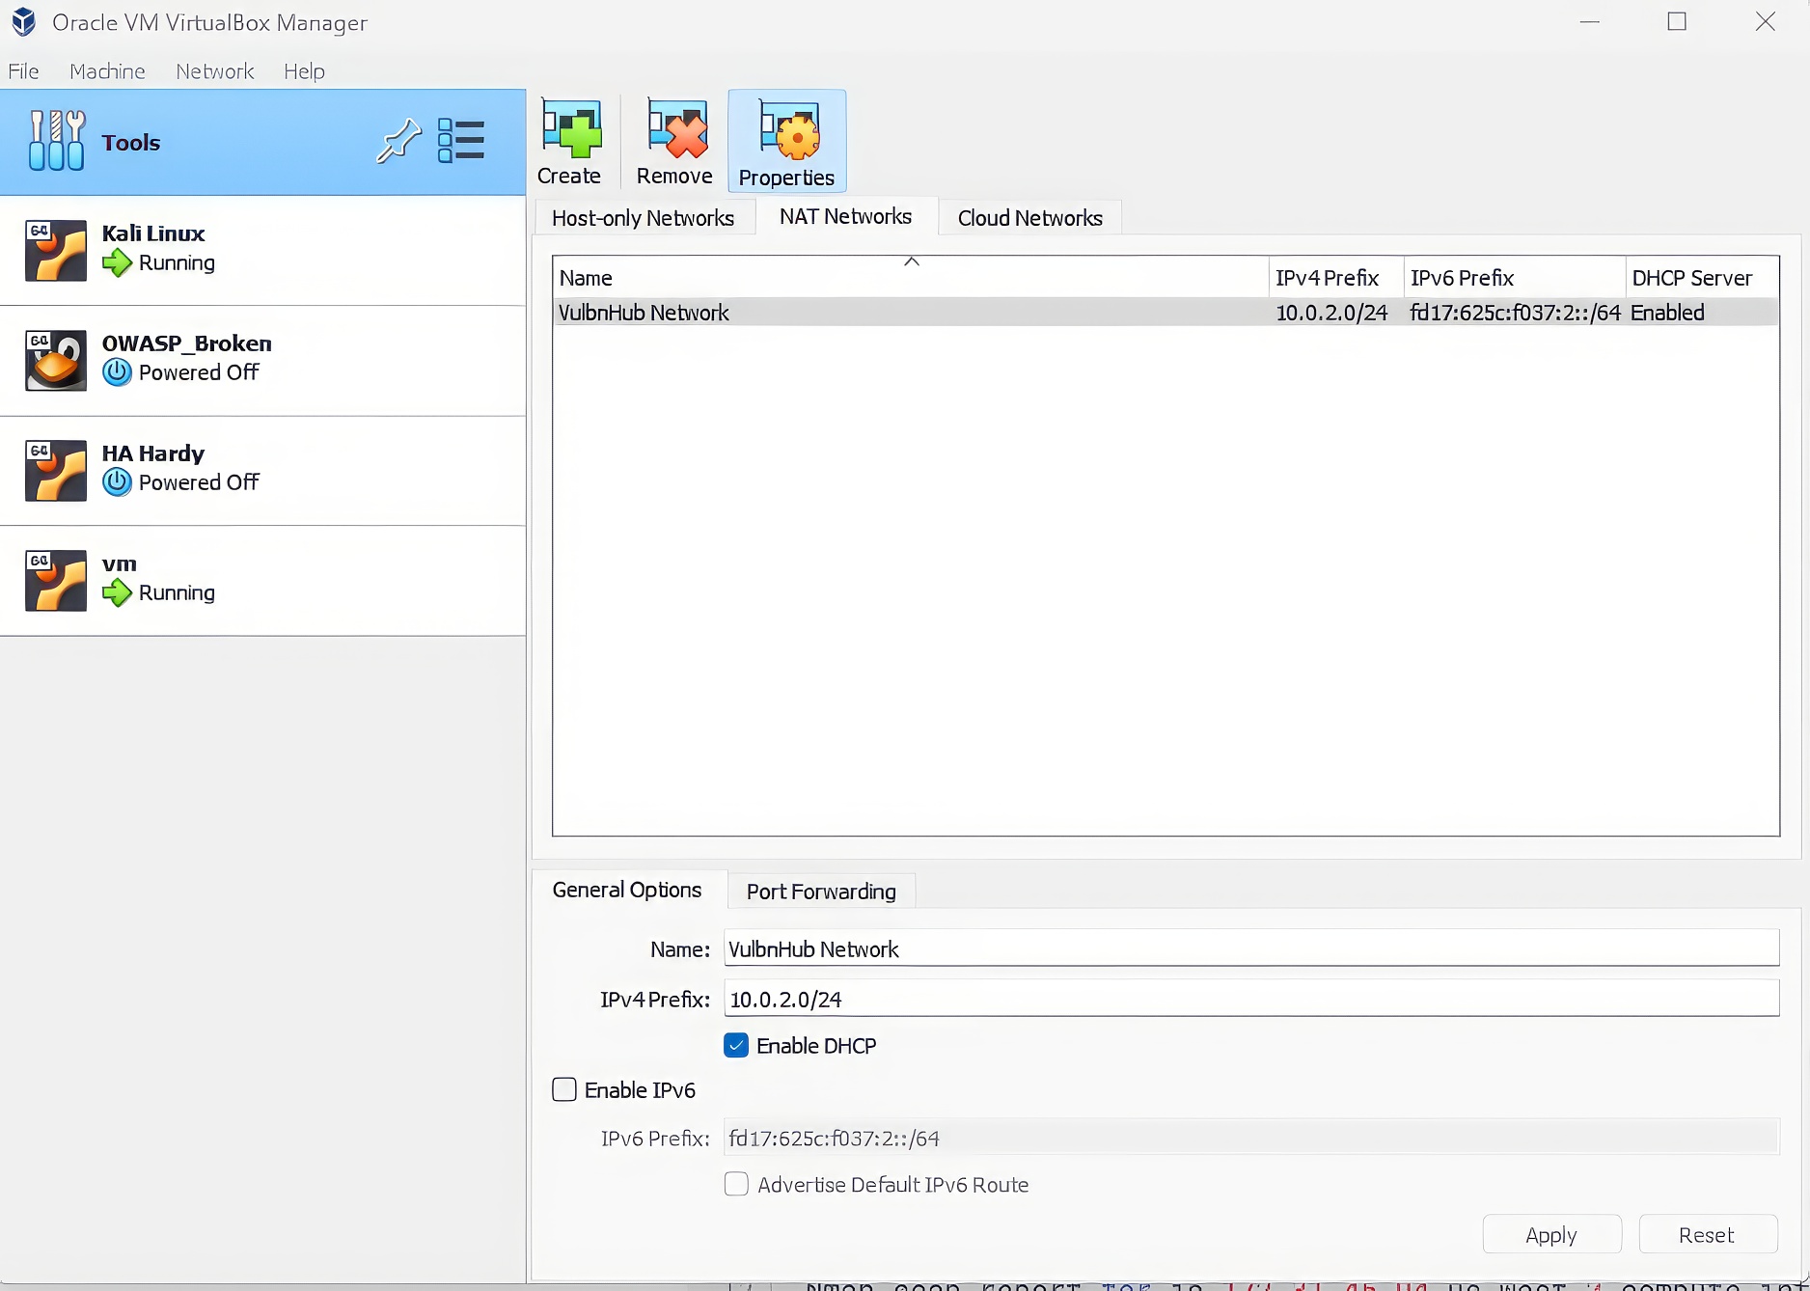
Task: Open the File menu
Action: coord(24,71)
